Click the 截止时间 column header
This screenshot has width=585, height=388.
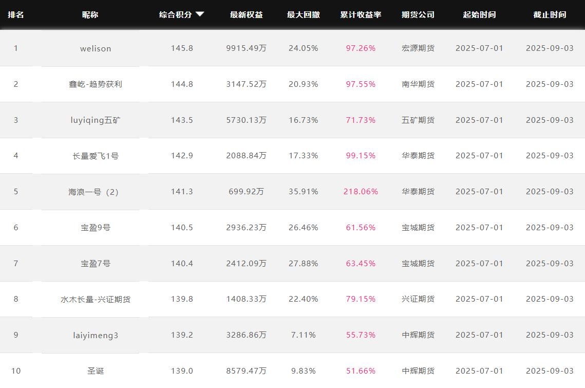coord(550,14)
